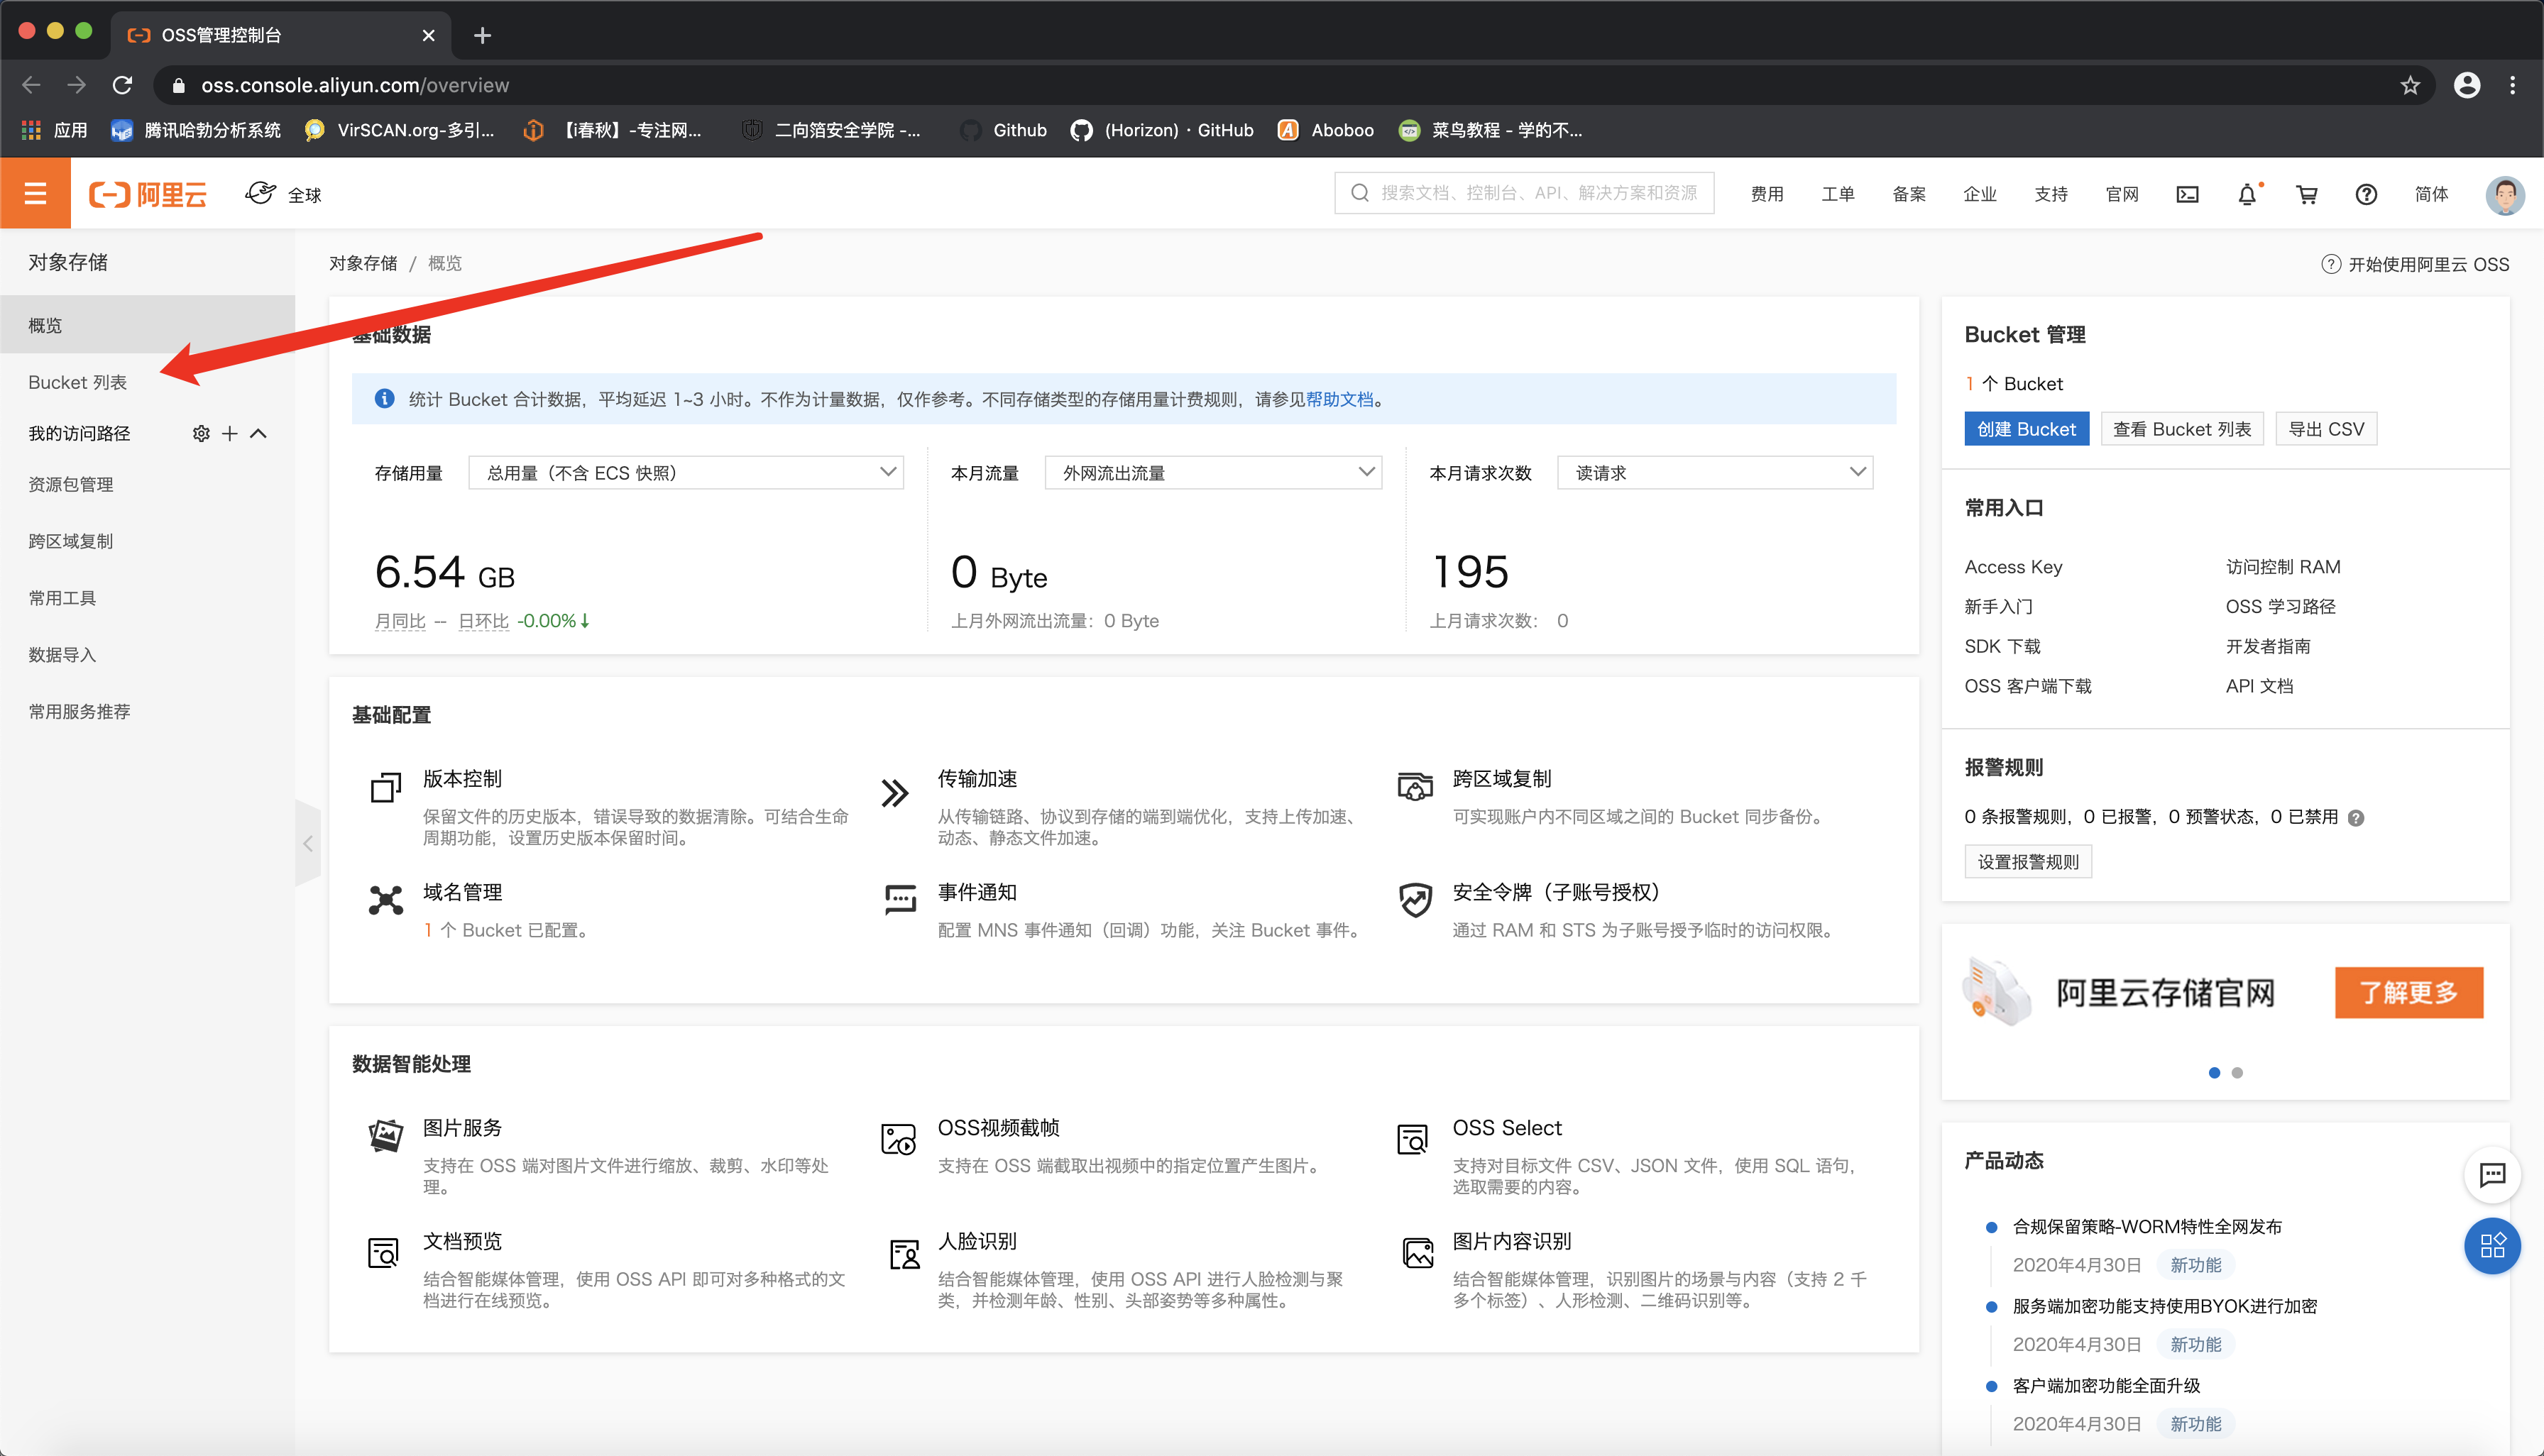Open the product hamburger menu

[35, 192]
